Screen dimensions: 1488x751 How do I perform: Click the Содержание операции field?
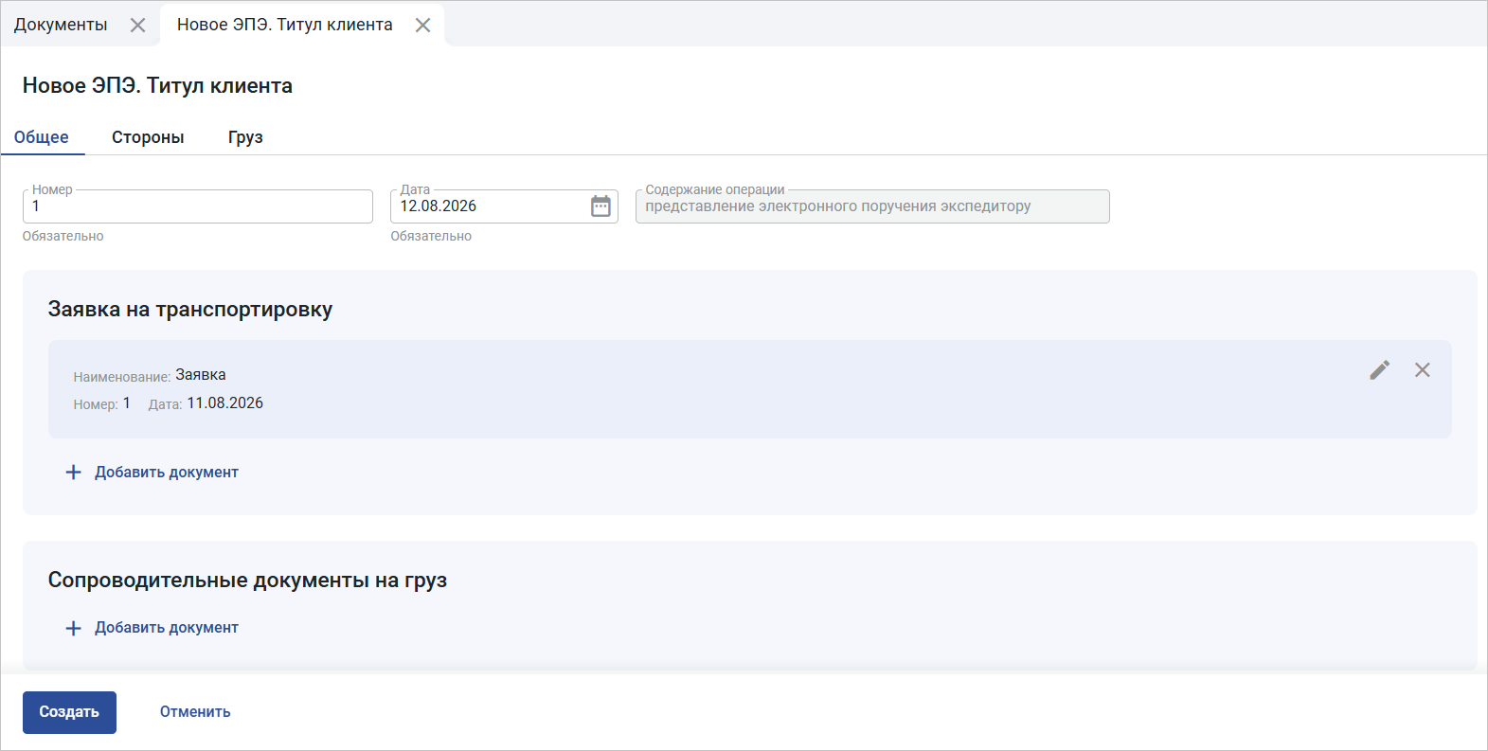872,206
